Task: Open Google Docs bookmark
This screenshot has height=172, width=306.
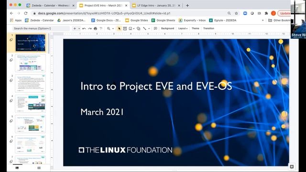Action: (x=106, y=20)
